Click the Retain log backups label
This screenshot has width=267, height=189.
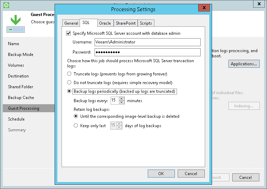[91, 109]
